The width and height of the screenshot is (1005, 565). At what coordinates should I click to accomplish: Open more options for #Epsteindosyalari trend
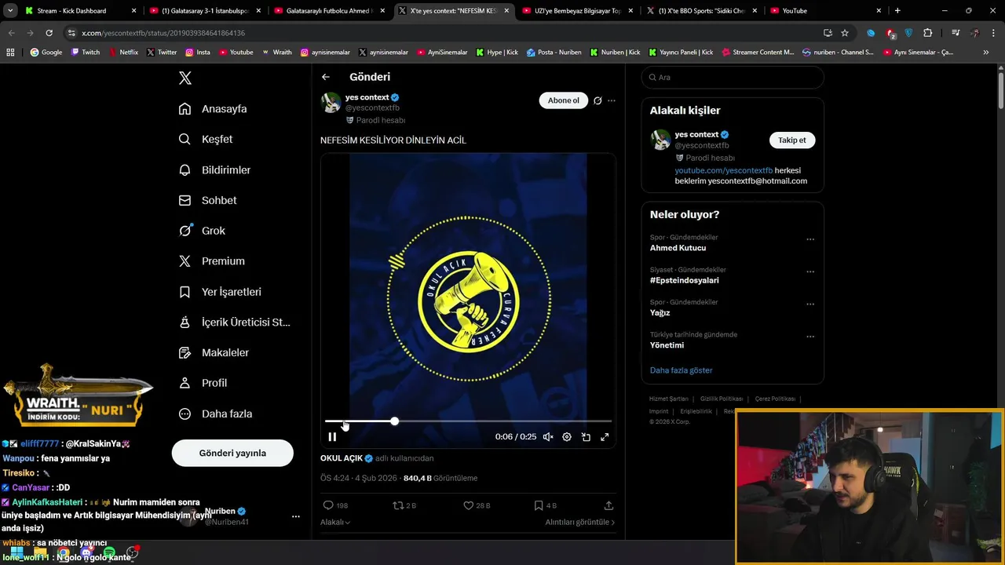pyautogui.click(x=810, y=272)
